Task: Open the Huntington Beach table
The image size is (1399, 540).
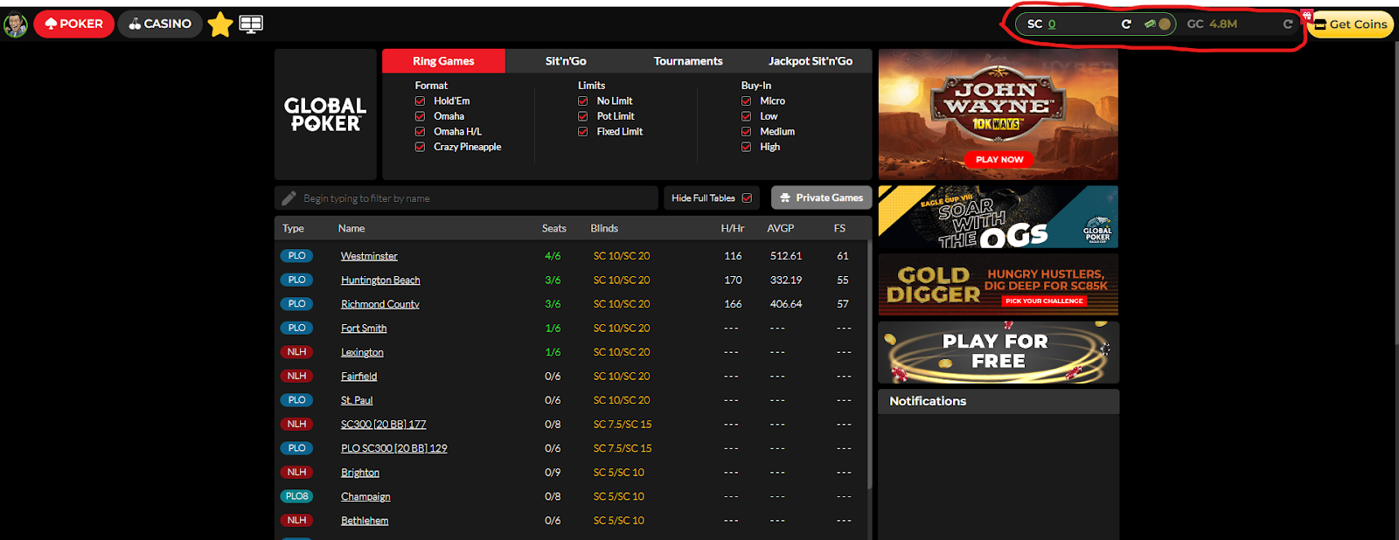Action: tap(380, 280)
